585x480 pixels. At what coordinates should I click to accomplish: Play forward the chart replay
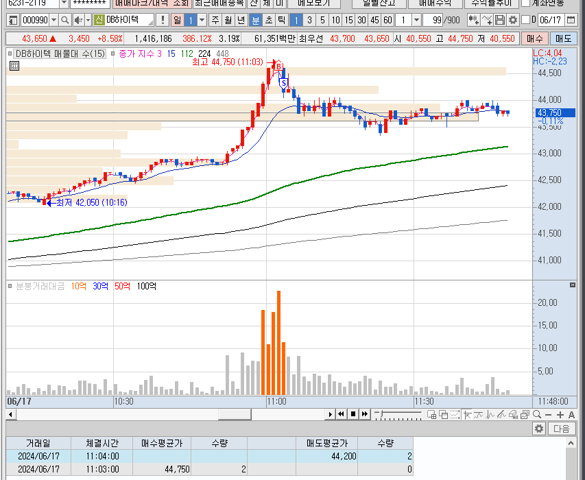(330, 414)
